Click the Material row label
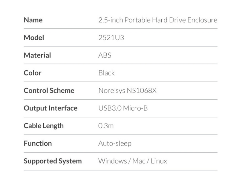Screen dimensions: 239x179 (37, 55)
